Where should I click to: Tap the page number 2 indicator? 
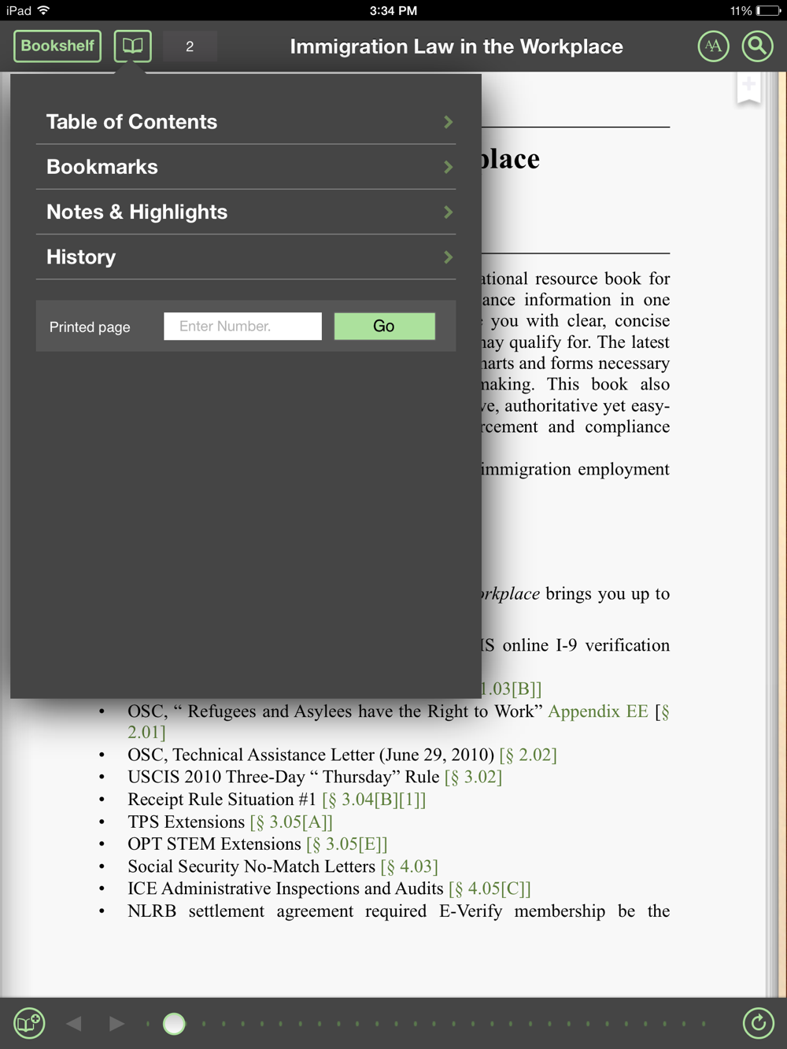click(190, 46)
